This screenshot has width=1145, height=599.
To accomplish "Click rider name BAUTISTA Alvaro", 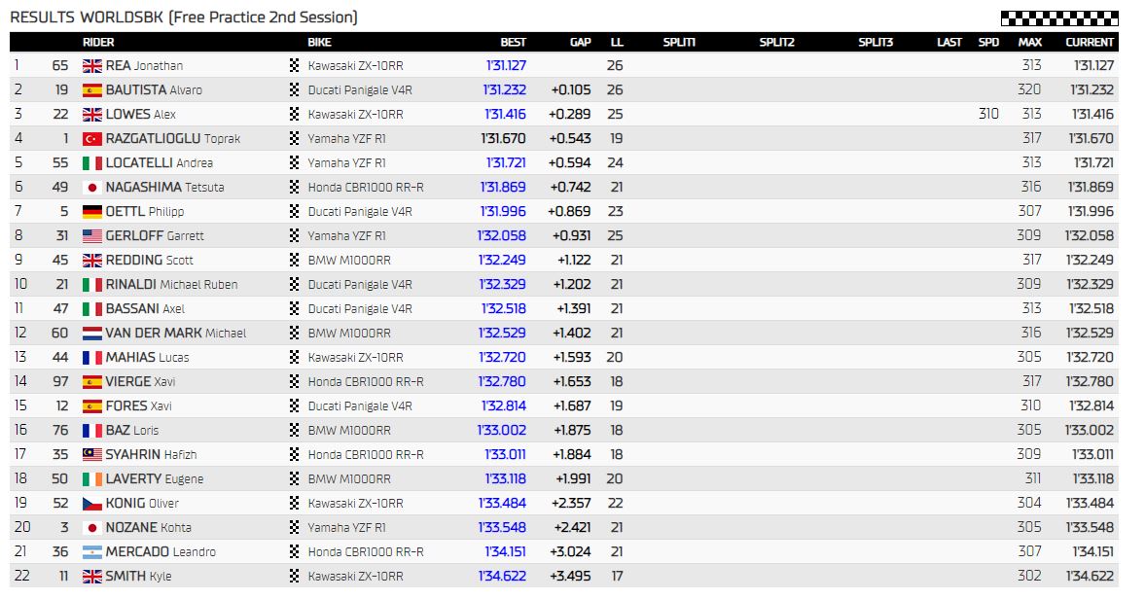I will point(154,89).
